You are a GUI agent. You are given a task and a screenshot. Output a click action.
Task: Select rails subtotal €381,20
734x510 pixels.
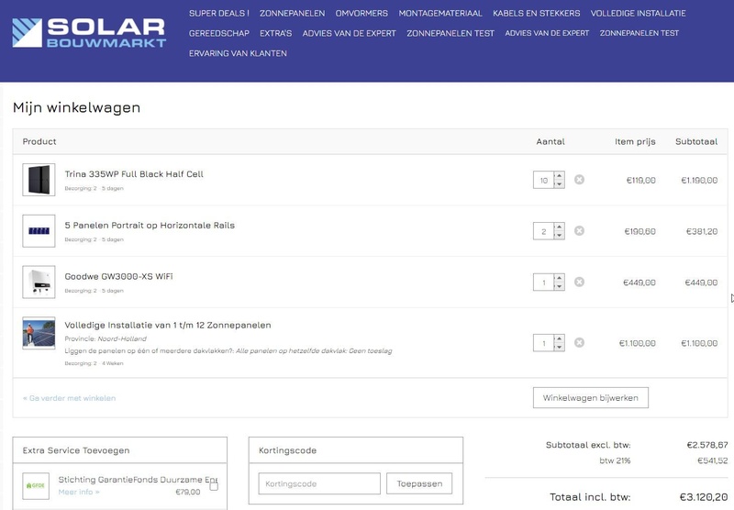[702, 231]
